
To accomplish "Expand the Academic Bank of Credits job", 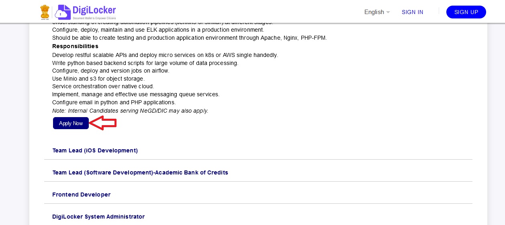I will pos(140,172).
